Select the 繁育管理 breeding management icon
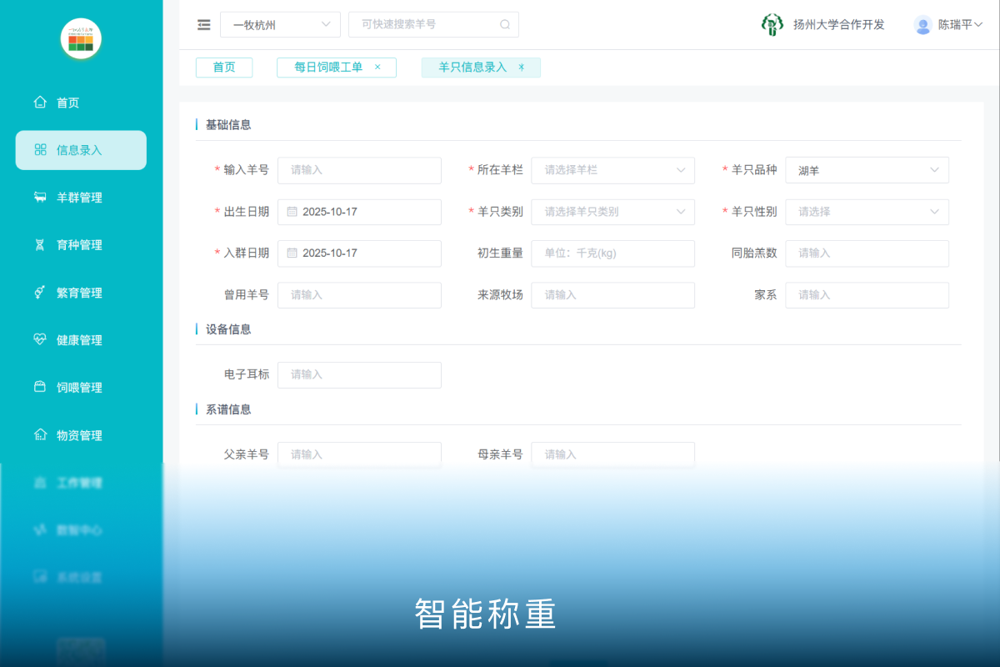The image size is (1000, 667). [x=39, y=293]
